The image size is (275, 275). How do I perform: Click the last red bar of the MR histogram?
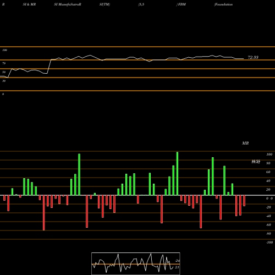(244, 201)
